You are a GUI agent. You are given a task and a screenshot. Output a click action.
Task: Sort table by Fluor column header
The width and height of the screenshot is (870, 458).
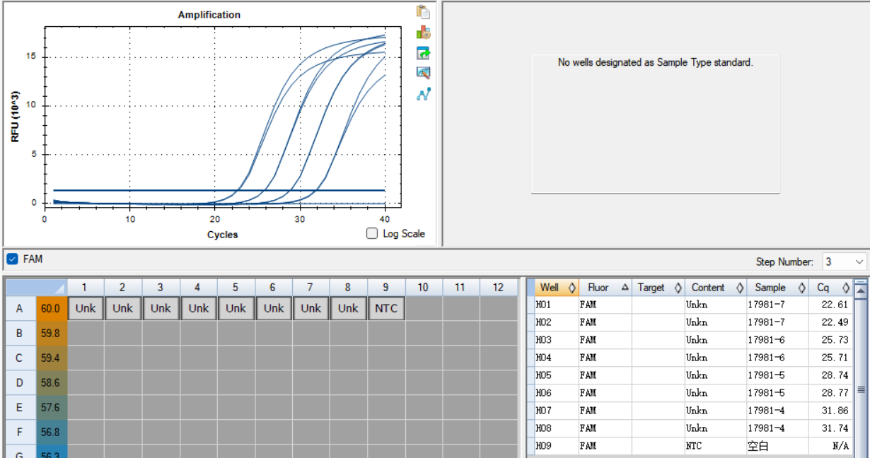(x=605, y=288)
